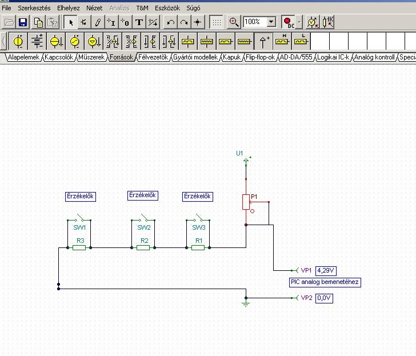Viewport: 416px width, 356px height.
Task: Open the Szerkesztés menu
Action: click(x=34, y=8)
